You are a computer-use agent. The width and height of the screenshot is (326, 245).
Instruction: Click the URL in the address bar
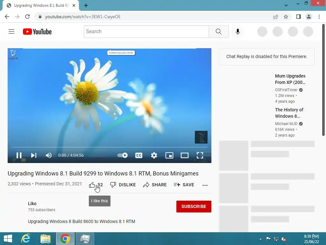83,17
